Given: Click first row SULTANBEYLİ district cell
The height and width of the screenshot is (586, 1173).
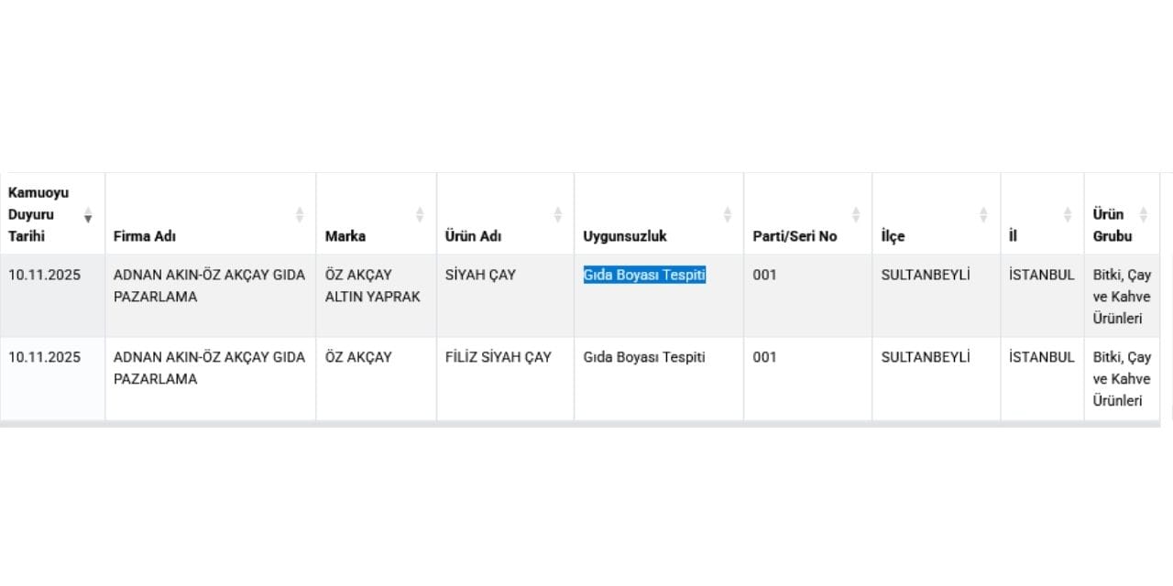Looking at the screenshot, I should [926, 275].
